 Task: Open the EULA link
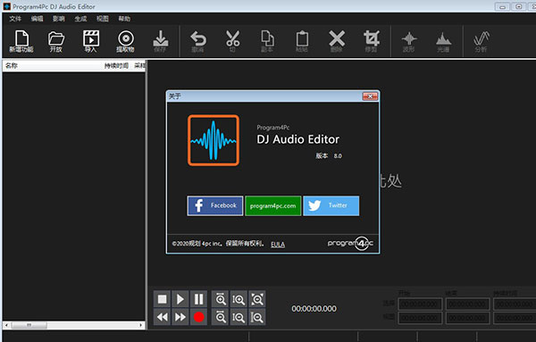278,245
